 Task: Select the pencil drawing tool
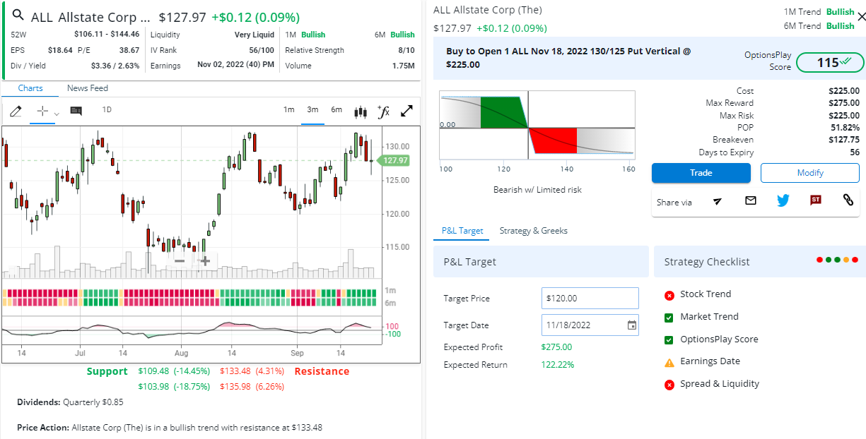pos(16,111)
